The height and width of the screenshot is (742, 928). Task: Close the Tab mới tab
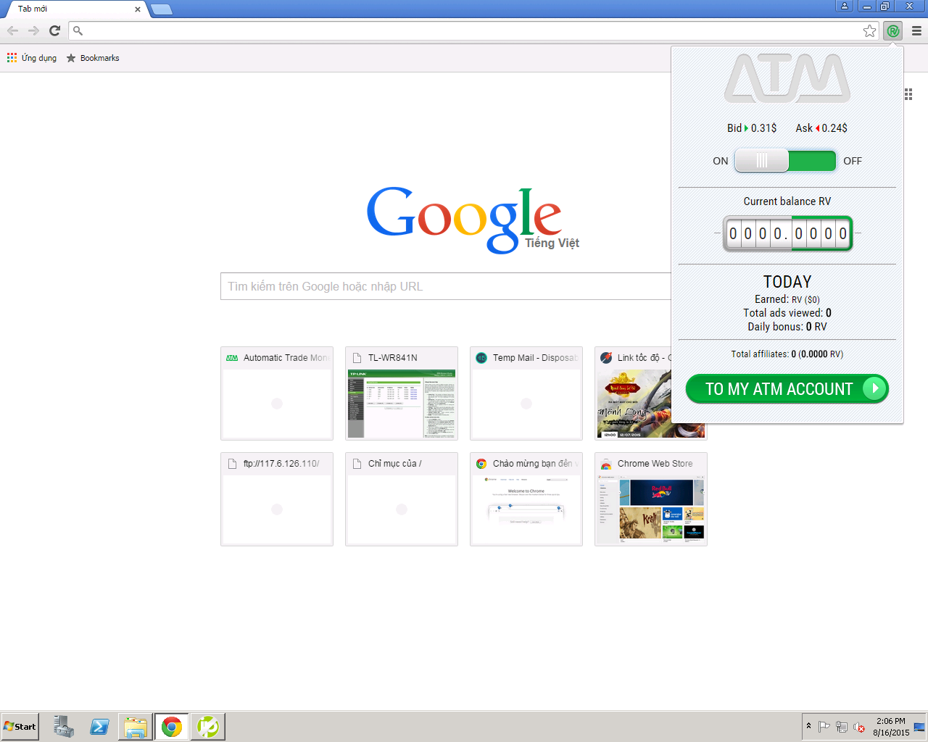coord(138,9)
